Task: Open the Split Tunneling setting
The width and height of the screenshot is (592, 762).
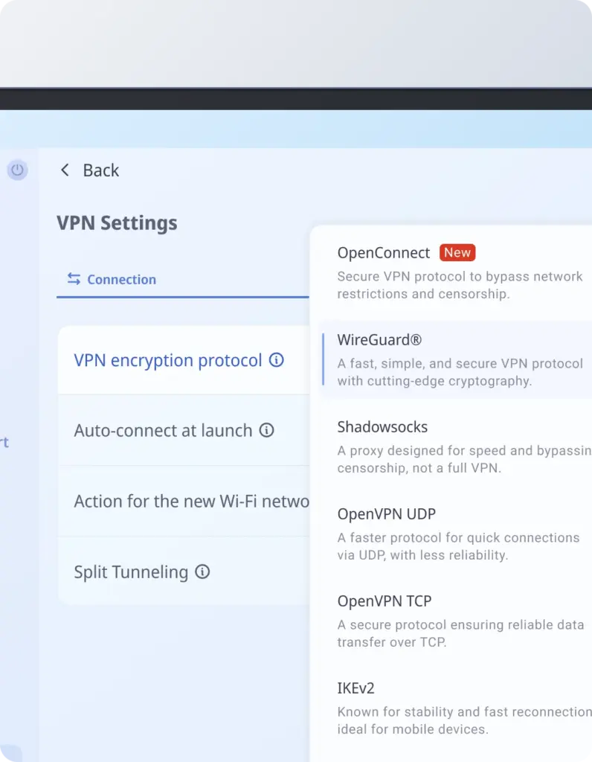Action: pos(131,572)
